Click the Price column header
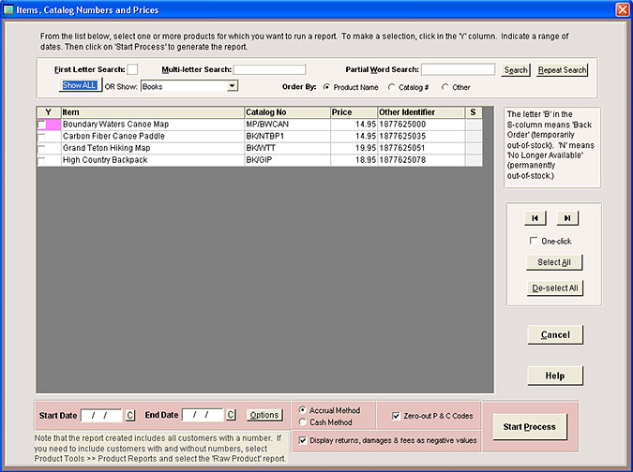633x472 pixels. (352, 112)
